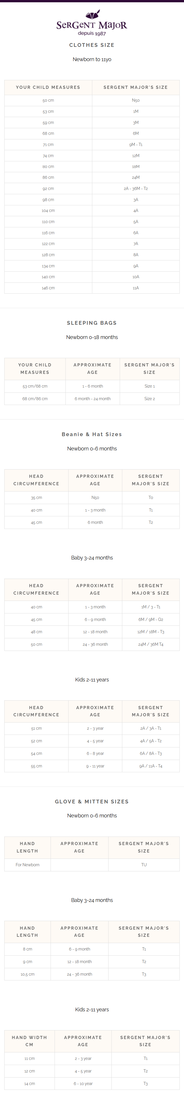The image size is (184, 1099).
Task: Click the Sergent Major's Size header in clothes table
Action: [x=135, y=87]
